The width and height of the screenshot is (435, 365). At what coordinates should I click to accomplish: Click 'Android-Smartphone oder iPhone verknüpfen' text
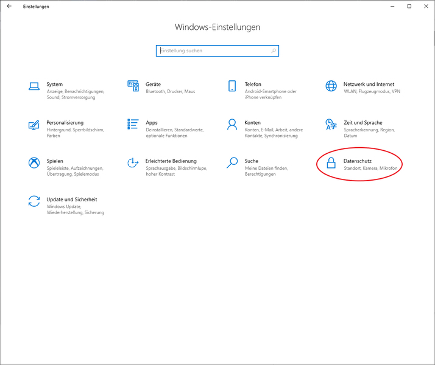click(x=271, y=94)
